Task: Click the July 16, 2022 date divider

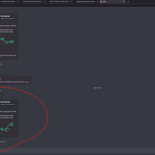Action: 98,88
